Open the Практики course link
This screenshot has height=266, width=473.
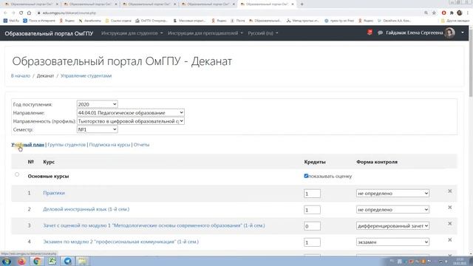pyautogui.click(x=54, y=193)
